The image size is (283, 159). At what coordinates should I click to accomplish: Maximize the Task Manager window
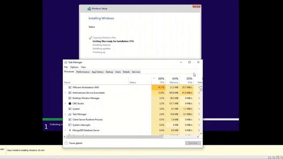click(190, 62)
